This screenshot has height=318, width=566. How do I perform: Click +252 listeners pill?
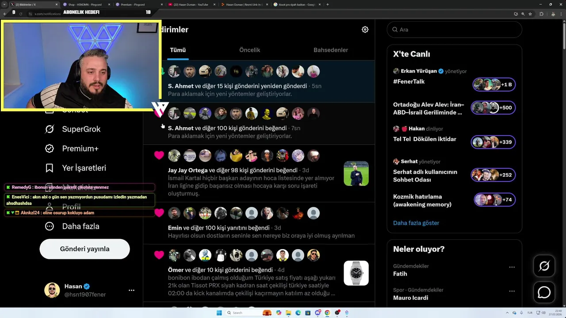click(x=493, y=175)
